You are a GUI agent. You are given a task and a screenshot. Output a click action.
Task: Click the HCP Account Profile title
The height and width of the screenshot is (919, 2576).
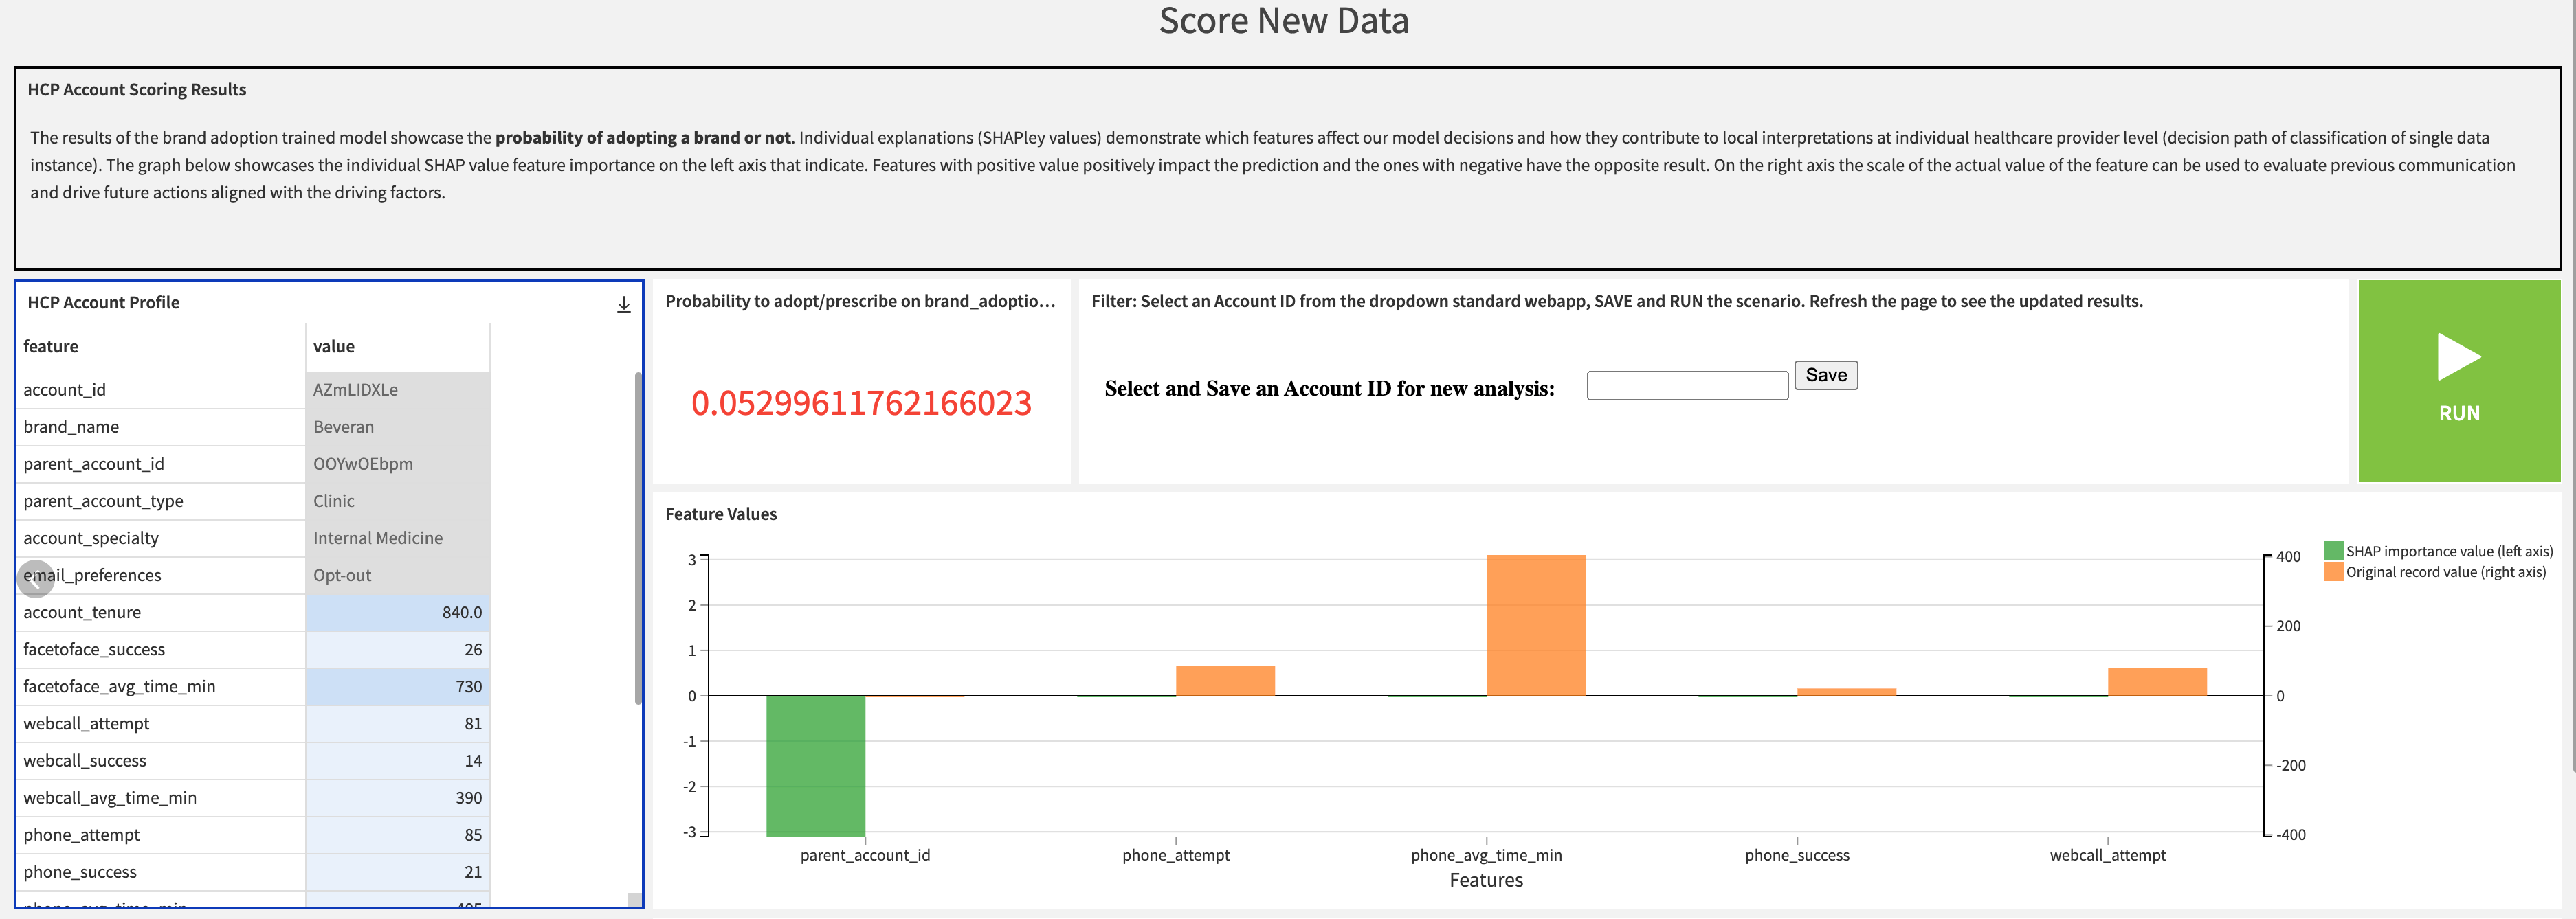(104, 303)
